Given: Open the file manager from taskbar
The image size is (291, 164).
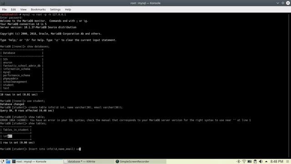Looking at the screenshot, I should [8, 161].
